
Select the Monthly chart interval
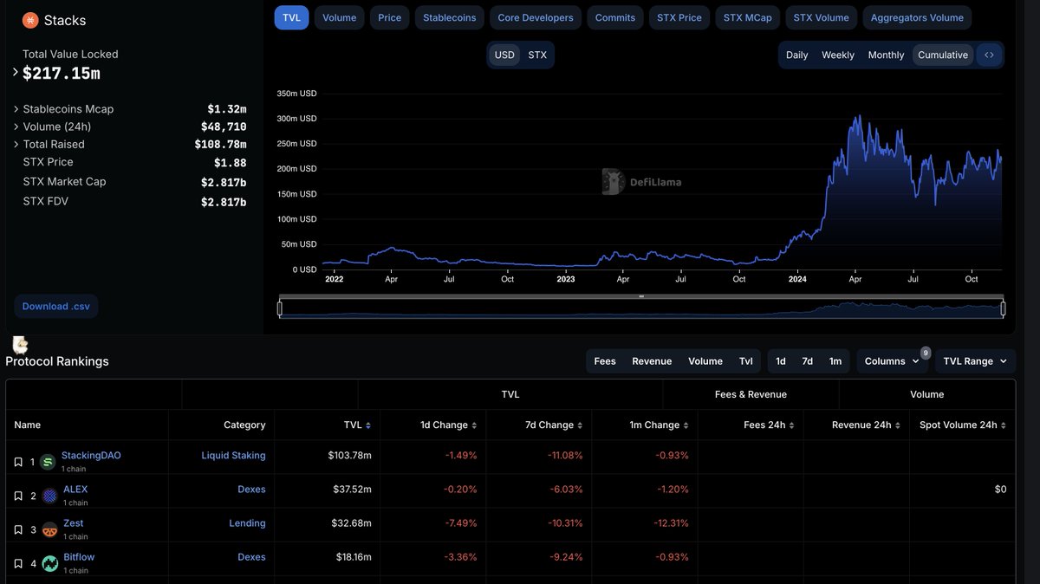(886, 55)
